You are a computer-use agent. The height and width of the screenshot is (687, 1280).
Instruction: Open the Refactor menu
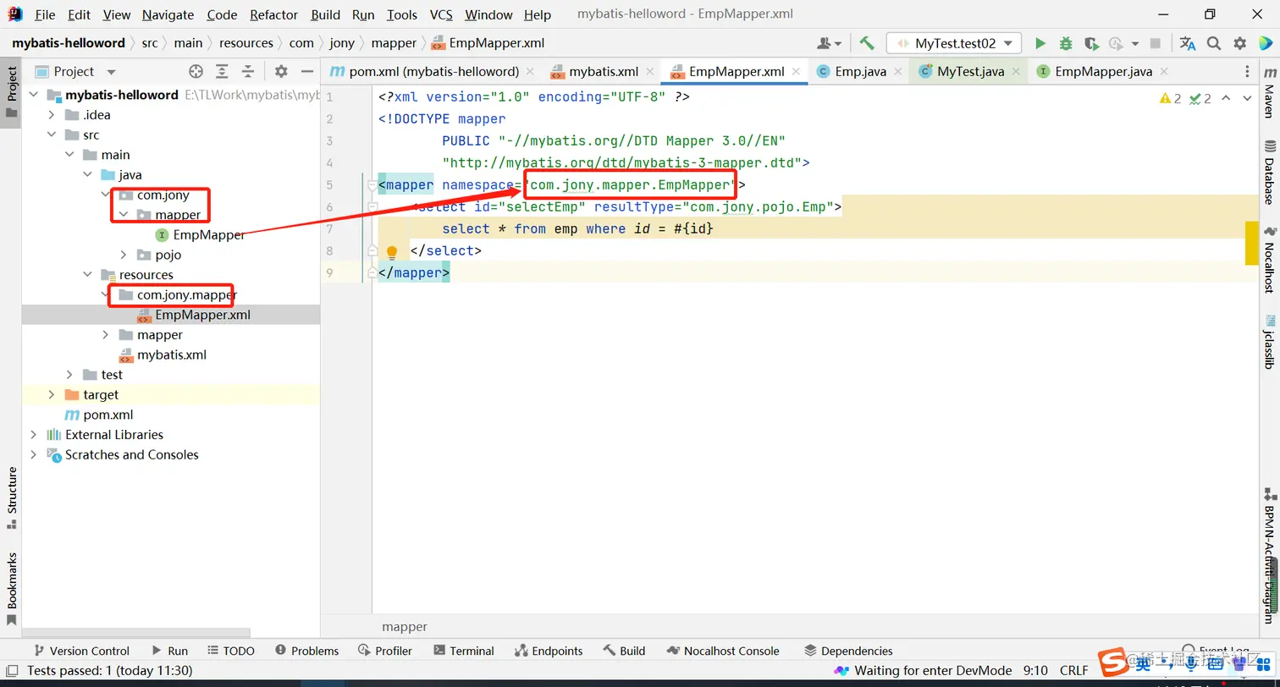point(273,14)
